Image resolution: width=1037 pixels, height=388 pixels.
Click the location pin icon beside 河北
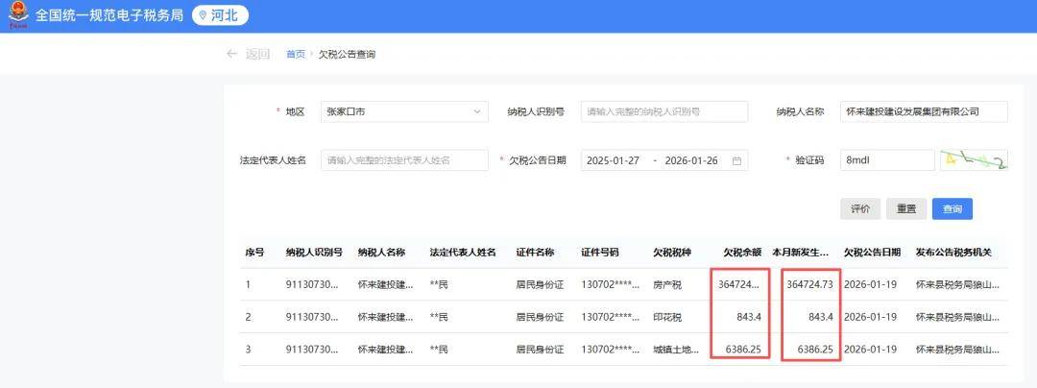[x=203, y=16]
